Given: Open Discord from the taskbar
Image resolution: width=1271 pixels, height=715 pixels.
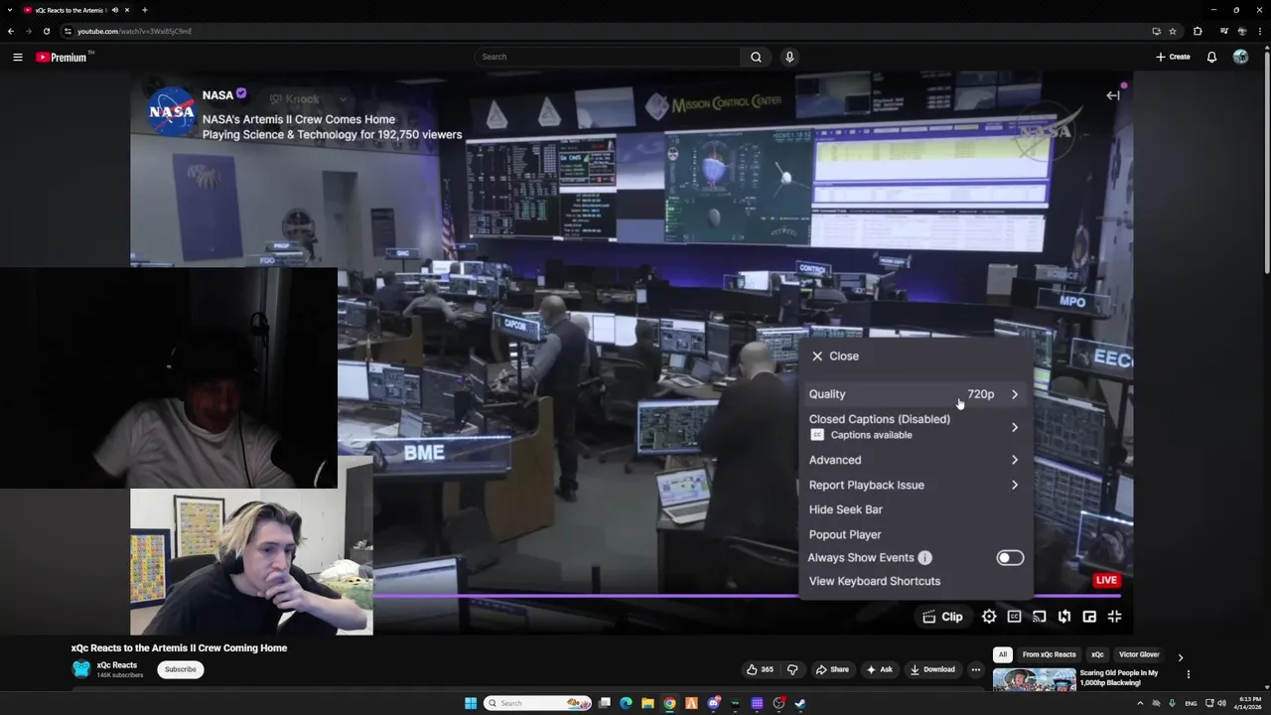Looking at the screenshot, I should point(713,703).
